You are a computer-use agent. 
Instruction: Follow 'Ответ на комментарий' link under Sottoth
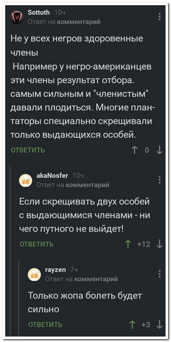64,22
